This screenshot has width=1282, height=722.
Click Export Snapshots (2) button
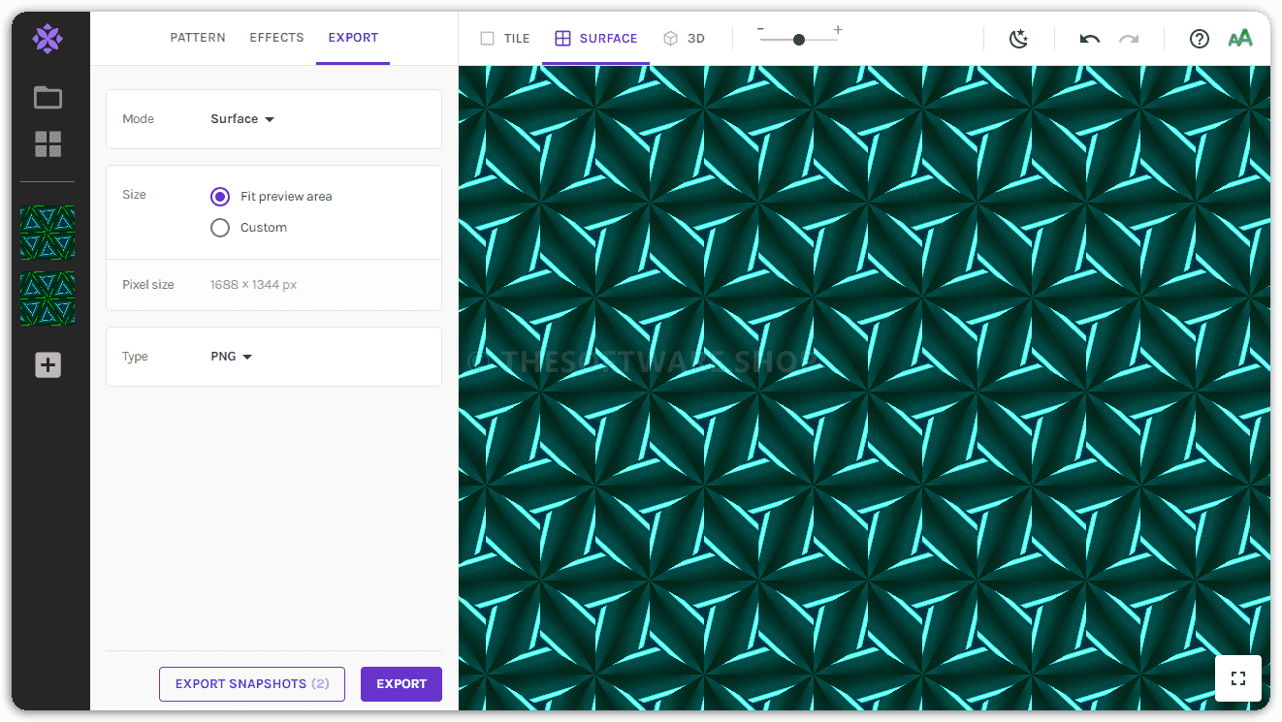coord(252,684)
